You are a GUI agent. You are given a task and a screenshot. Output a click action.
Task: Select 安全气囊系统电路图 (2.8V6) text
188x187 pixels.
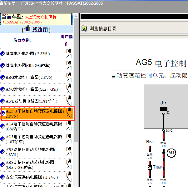32,177
